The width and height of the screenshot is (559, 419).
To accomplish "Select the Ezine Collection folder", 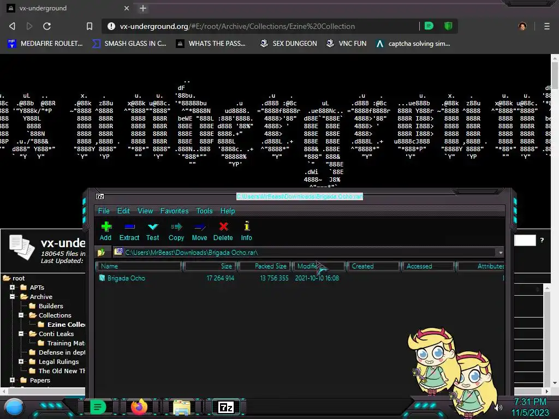I will tap(62, 325).
